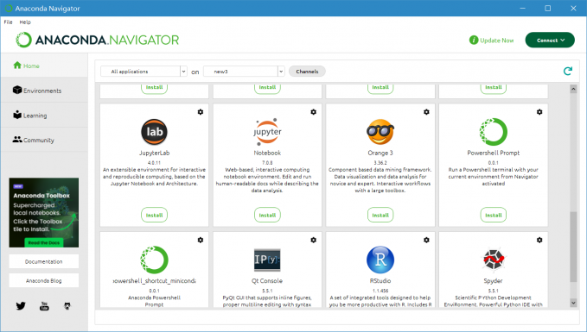Click the Update Now info icon
The image size is (587, 332).
click(474, 40)
